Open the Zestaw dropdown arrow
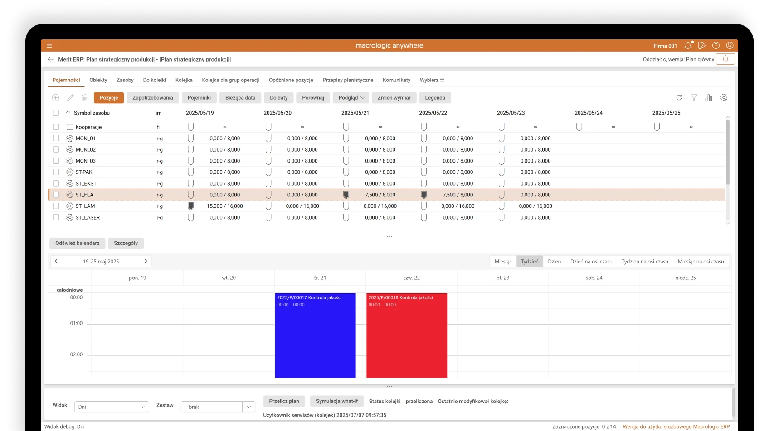Viewport: 779px width, 431px height. coord(248,407)
